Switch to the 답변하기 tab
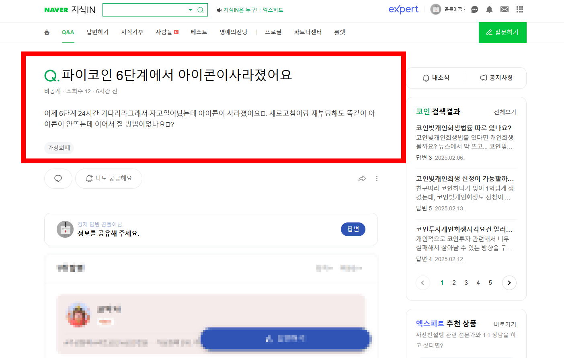Image resolution: width=564 pixels, height=358 pixels. tap(98, 32)
